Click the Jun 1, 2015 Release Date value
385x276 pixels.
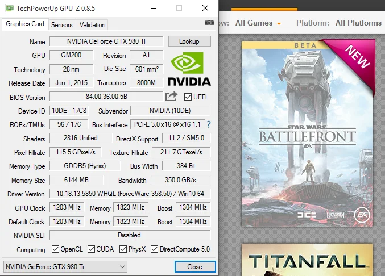(71, 83)
